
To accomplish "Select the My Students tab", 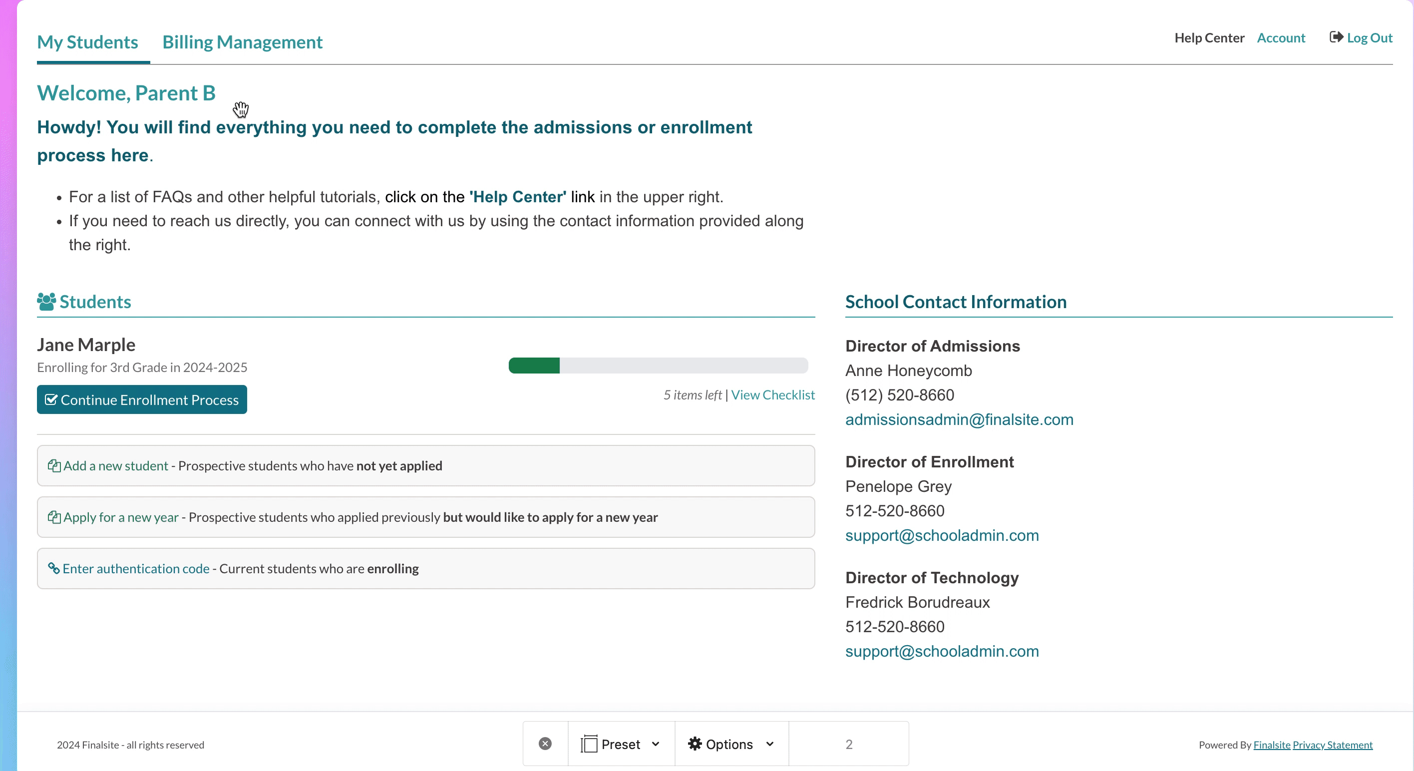I will pyautogui.click(x=87, y=42).
